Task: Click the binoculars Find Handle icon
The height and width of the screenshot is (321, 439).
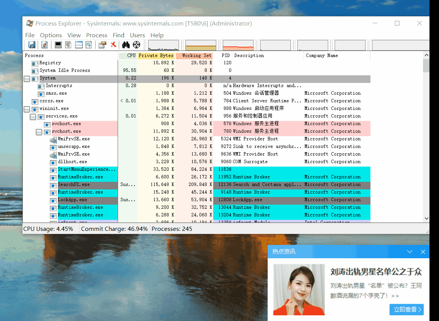Action: pyautogui.click(x=126, y=45)
